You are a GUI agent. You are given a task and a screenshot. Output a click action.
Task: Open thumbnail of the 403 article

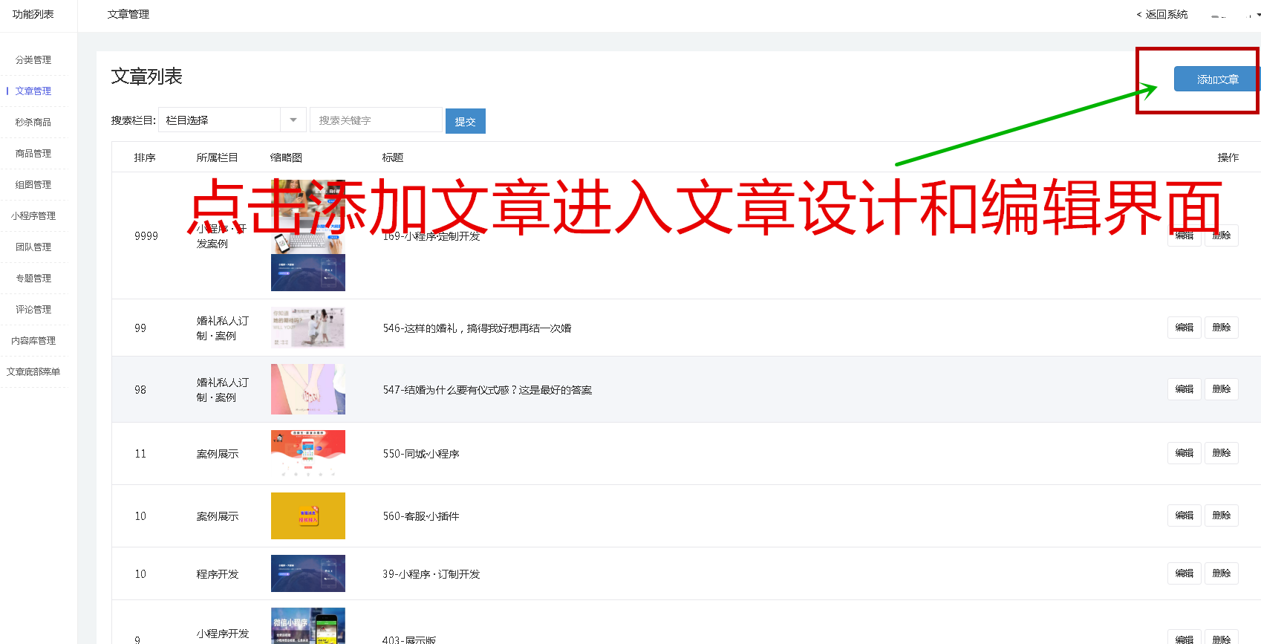pyautogui.click(x=308, y=625)
